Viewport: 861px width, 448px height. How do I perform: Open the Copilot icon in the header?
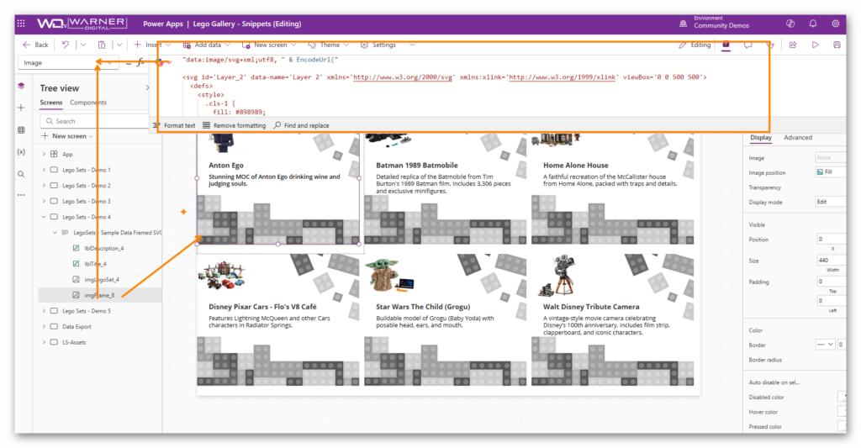tap(790, 24)
